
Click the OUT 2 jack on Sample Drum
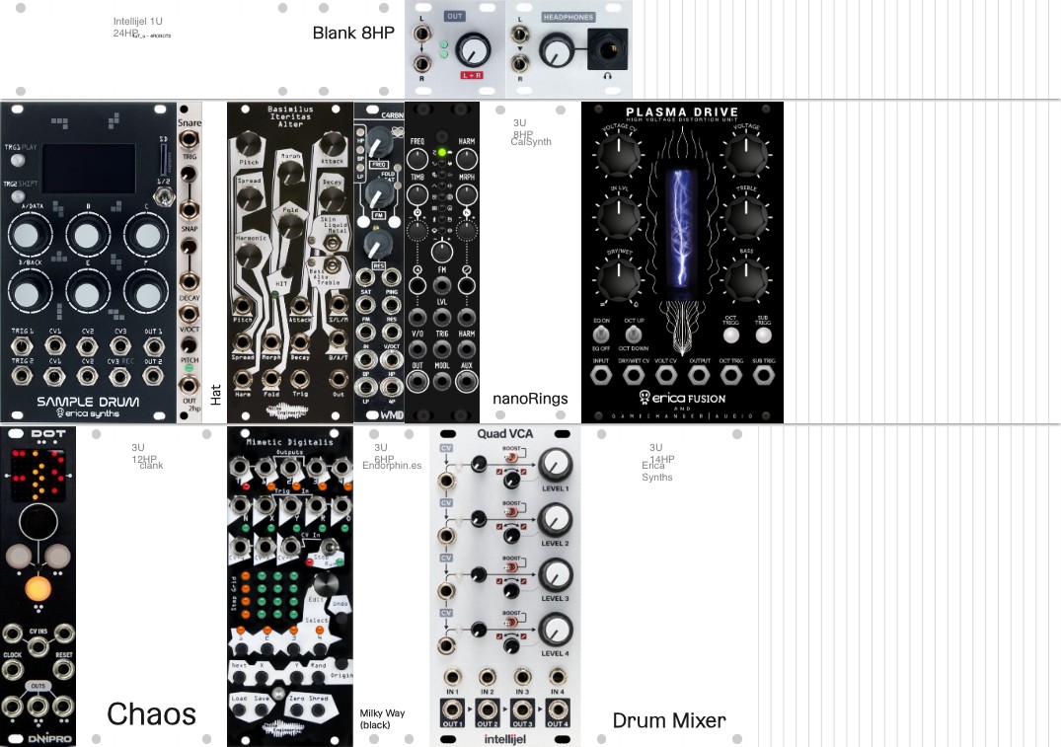click(x=154, y=376)
